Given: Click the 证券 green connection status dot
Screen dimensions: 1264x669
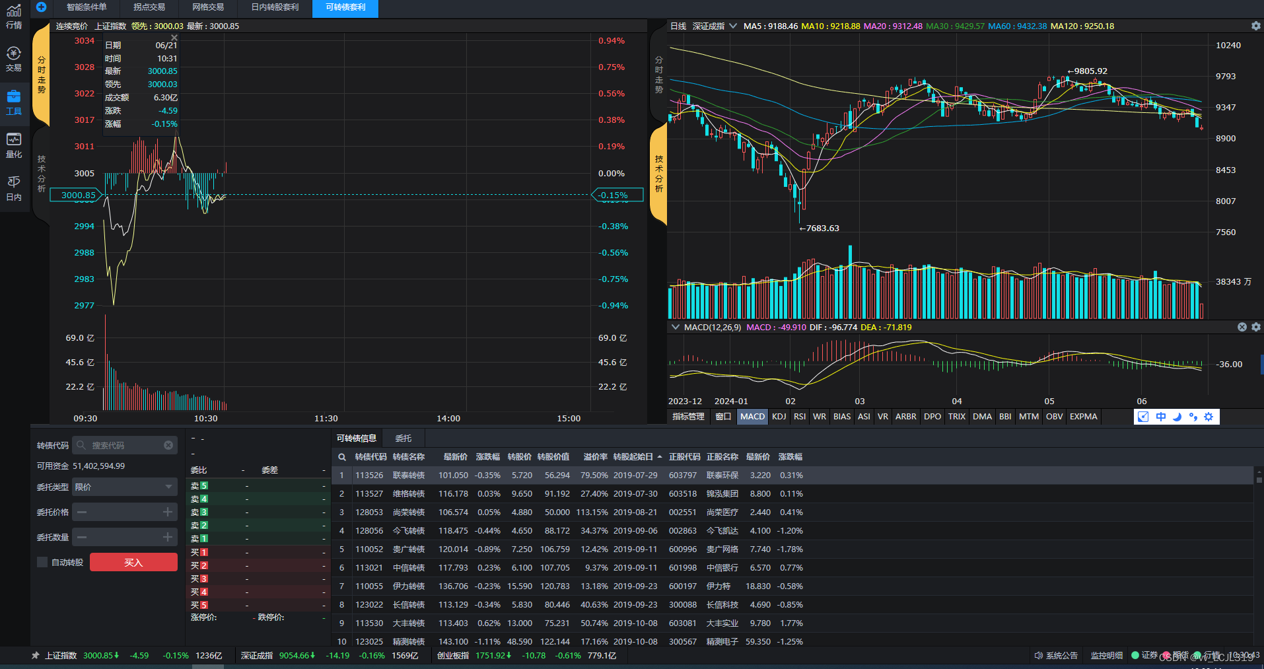Looking at the screenshot, I should click(x=1137, y=655).
